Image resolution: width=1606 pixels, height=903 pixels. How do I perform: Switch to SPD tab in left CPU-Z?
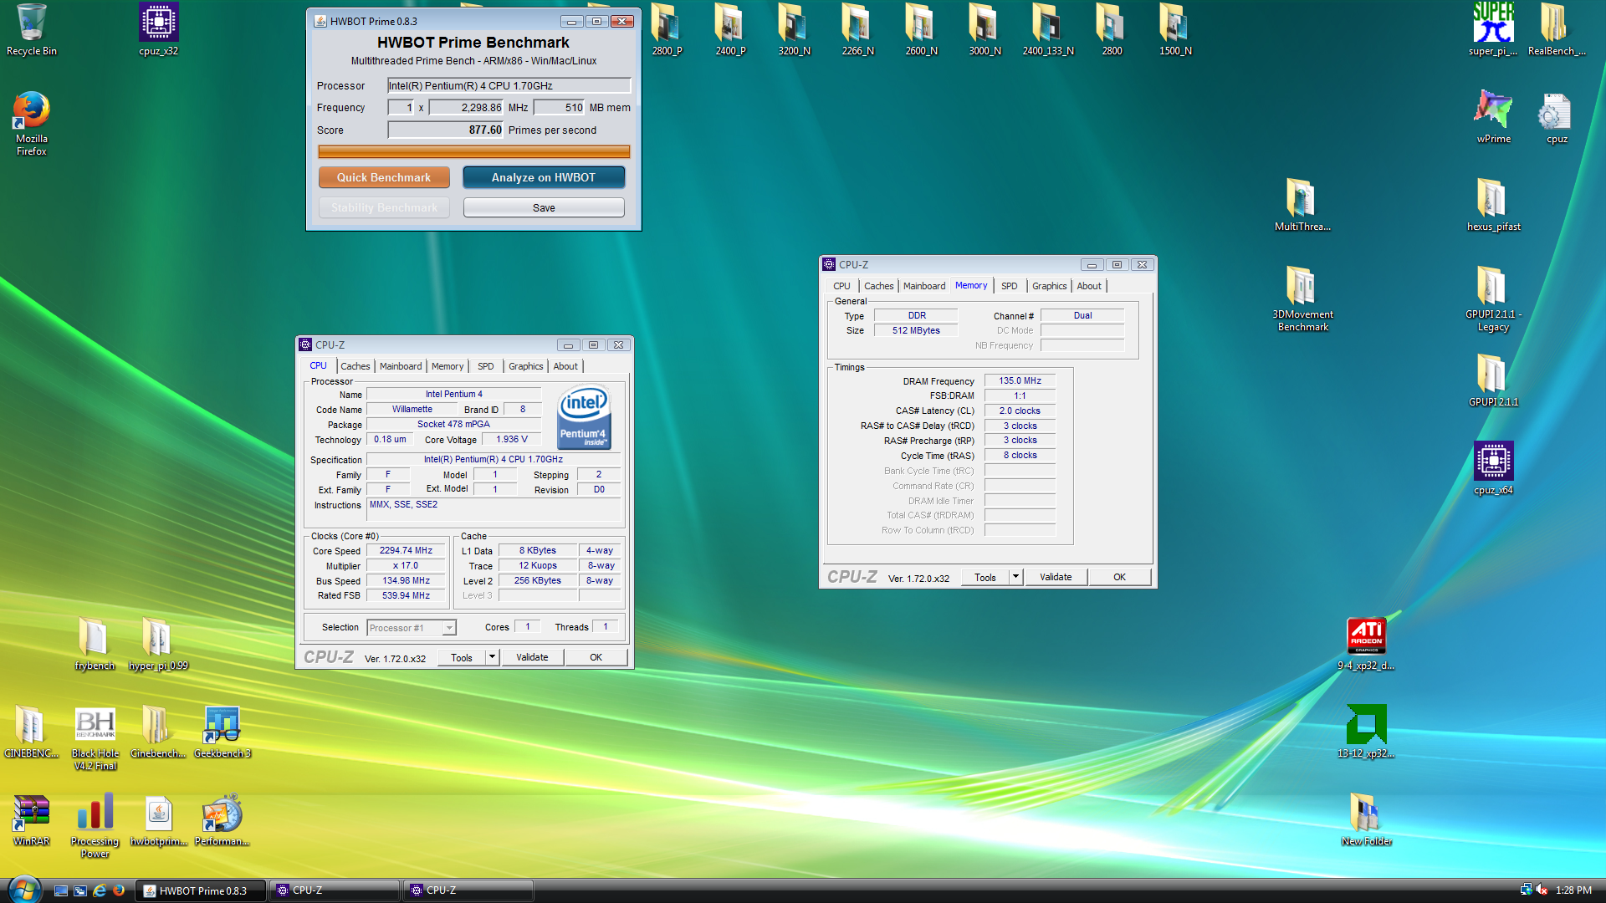[485, 366]
